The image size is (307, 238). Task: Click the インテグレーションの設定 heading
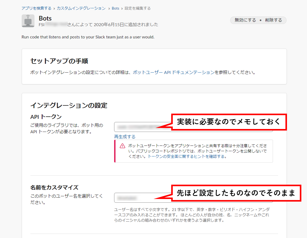pyautogui.click(x=69, y=105)
